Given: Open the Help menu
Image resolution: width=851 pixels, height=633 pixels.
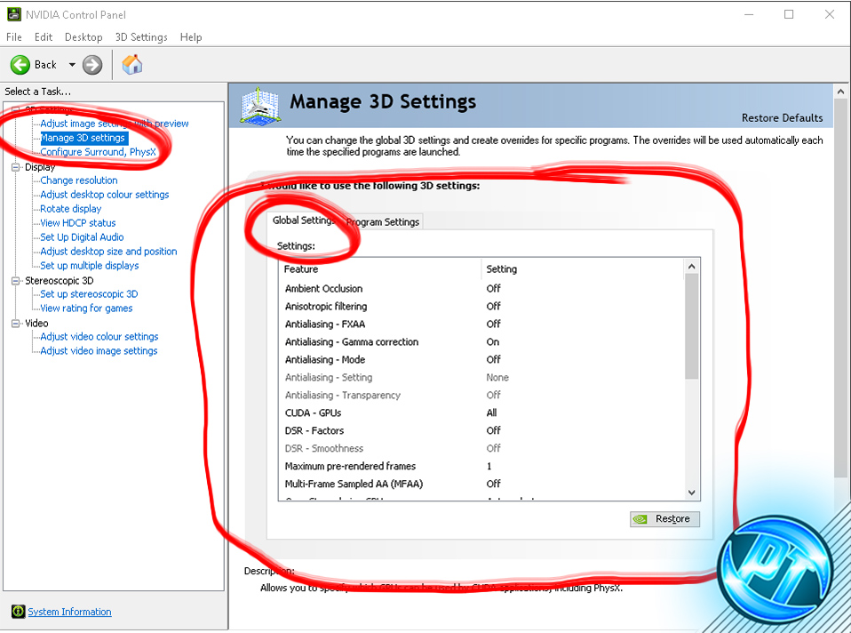Looking at the screenshot, I should tap(191, 37).
